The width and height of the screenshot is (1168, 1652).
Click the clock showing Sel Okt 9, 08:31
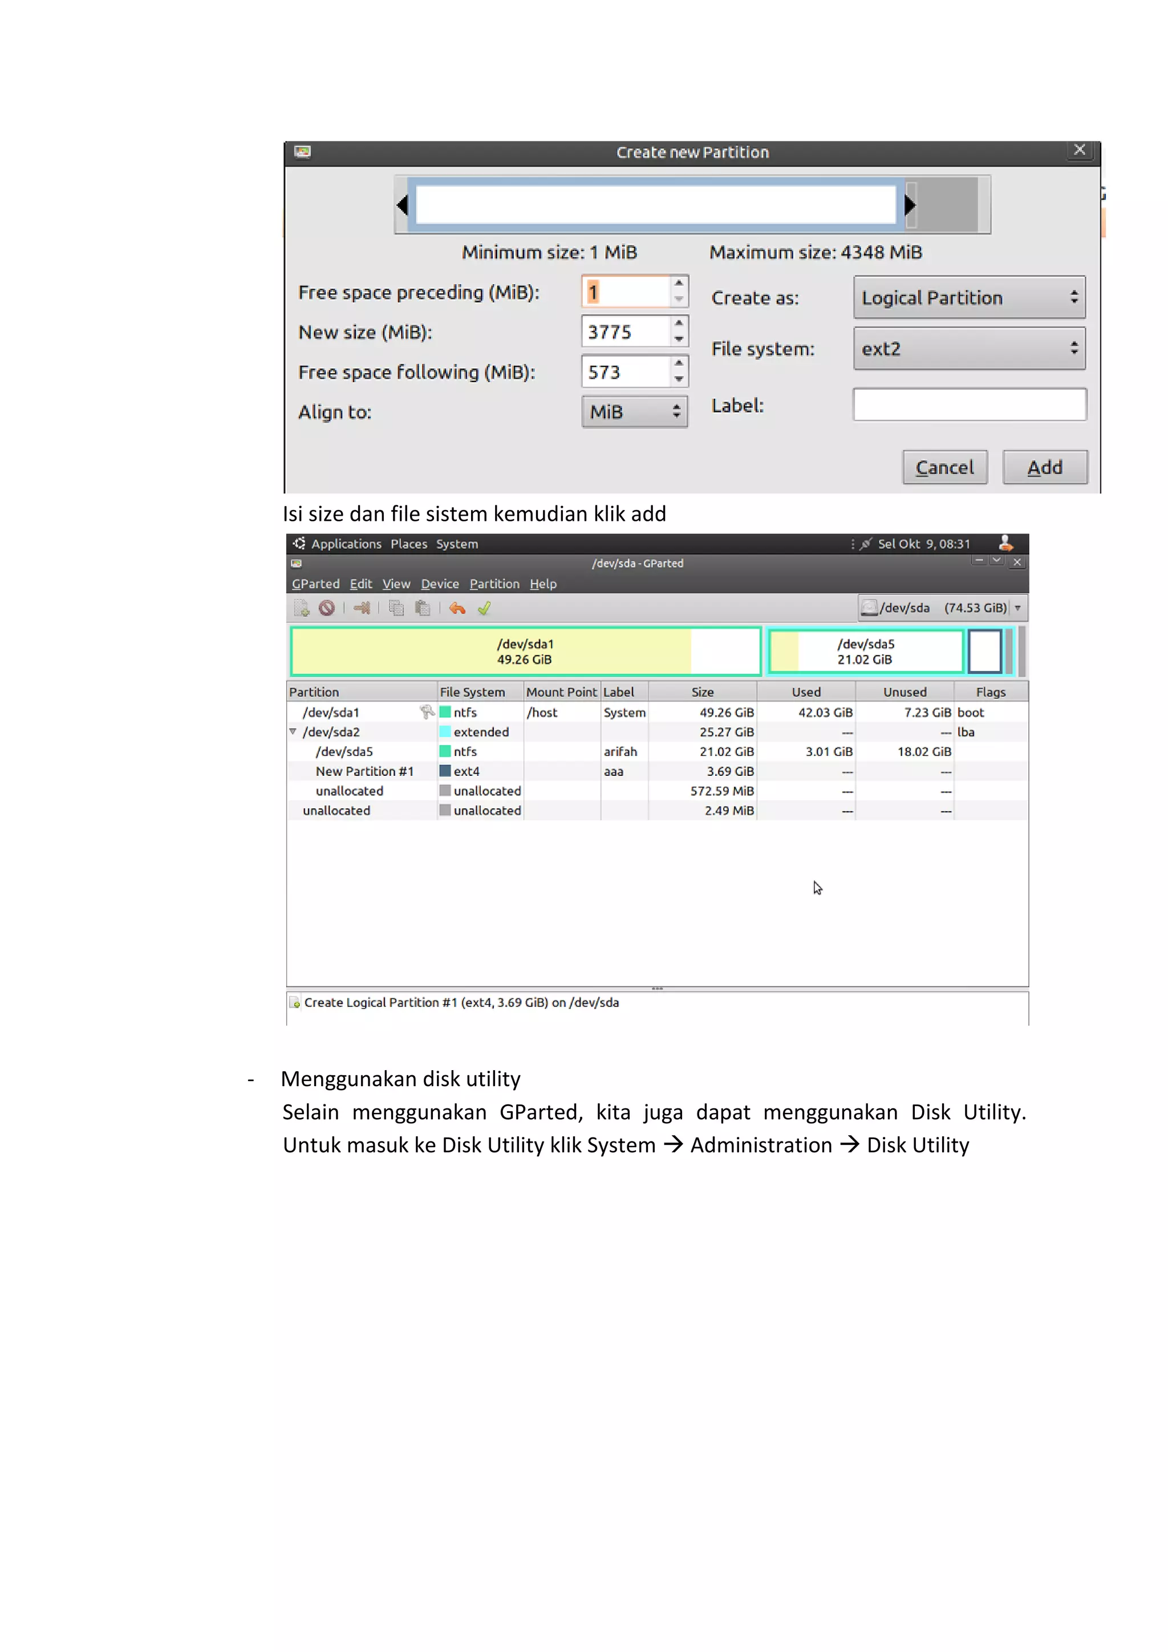click(923, 544)
